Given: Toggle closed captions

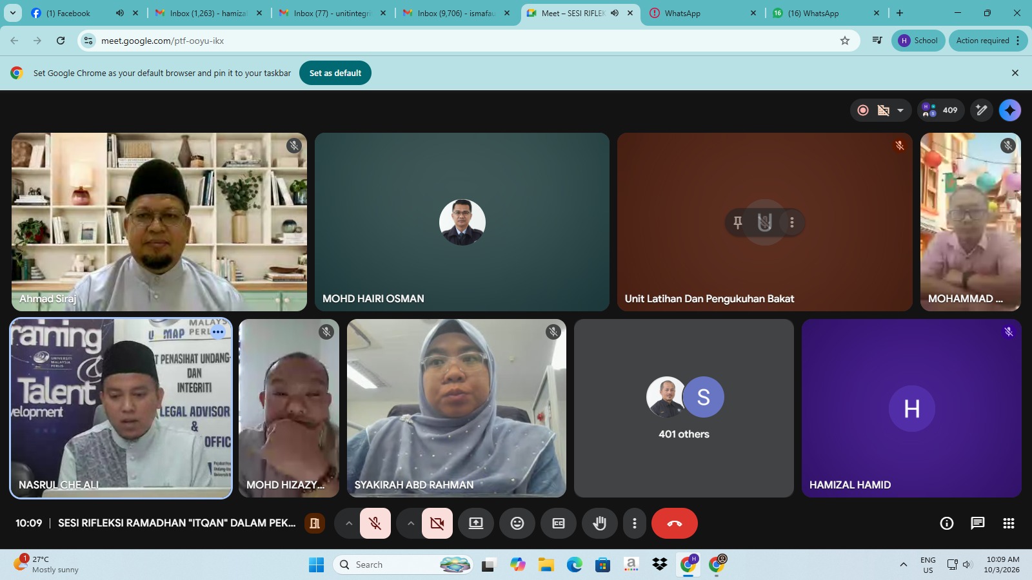Looking at the screenshot, I should click(x=559, y=523).
